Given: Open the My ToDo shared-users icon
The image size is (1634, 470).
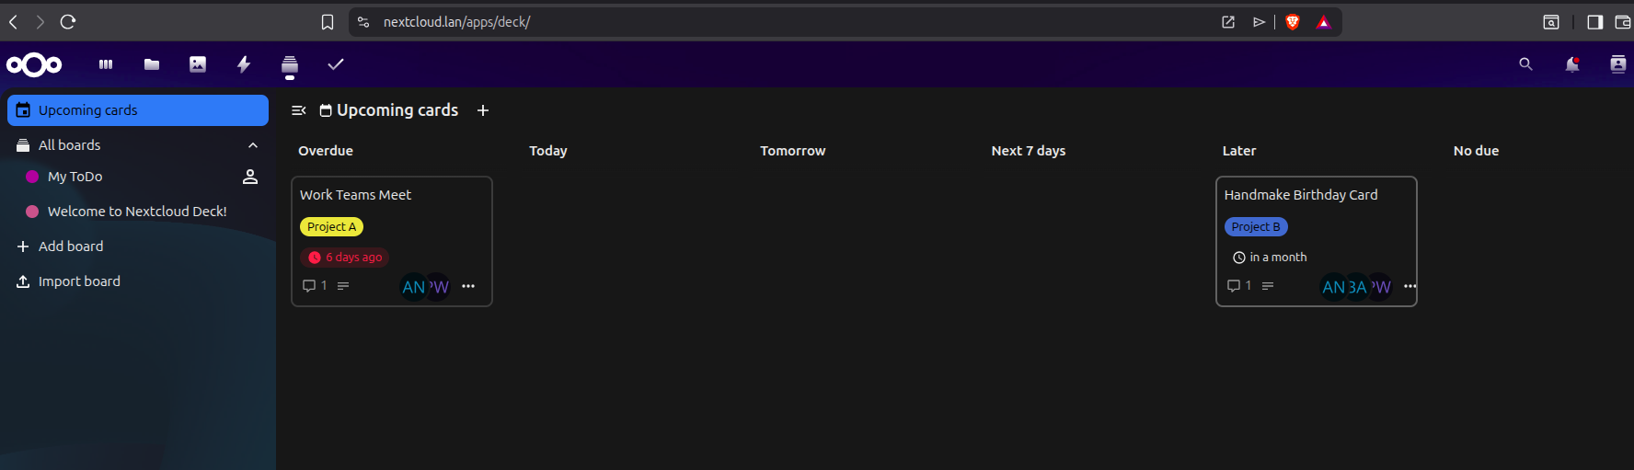Looking at the screenshot, I should click(x=250, y=177).
